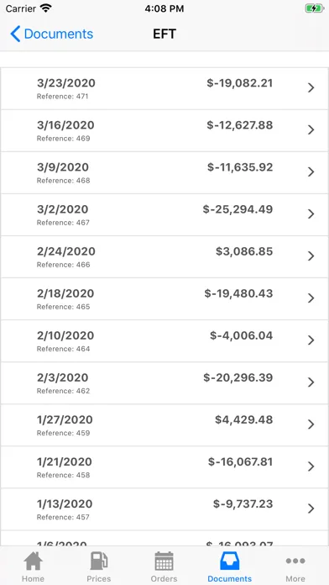Open the $-16,067.81 transfer
The image size is (329, 585).
click(164, 466)
